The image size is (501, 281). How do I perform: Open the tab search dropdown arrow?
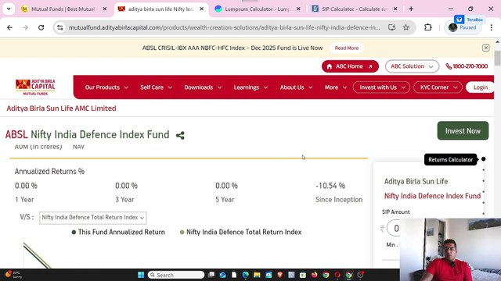9,9
